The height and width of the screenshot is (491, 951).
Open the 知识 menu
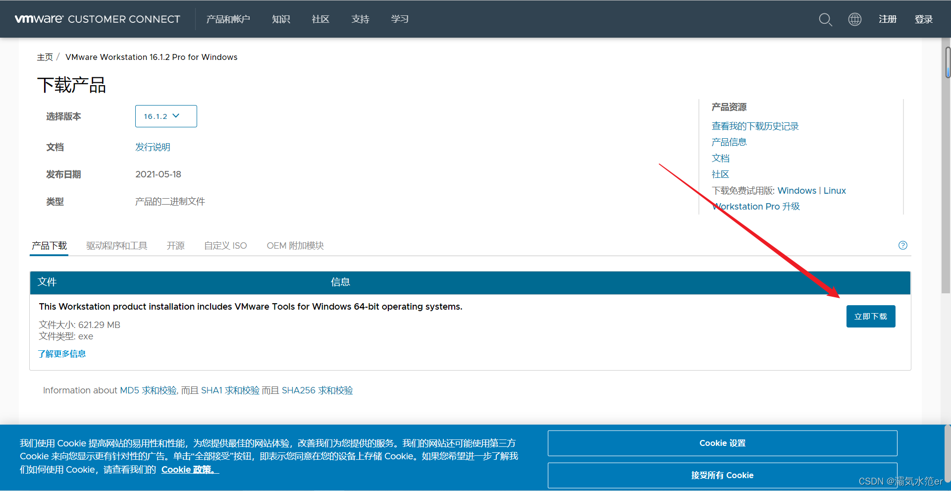coord(281,19)
